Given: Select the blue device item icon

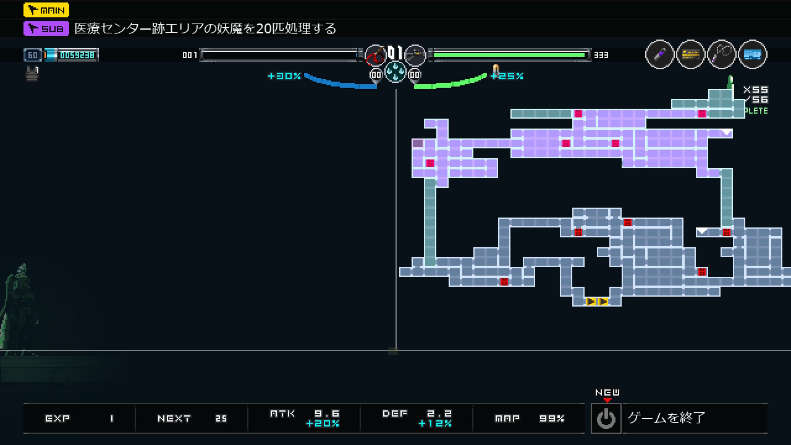Looking at the screenshot, I should click(752, 54).
